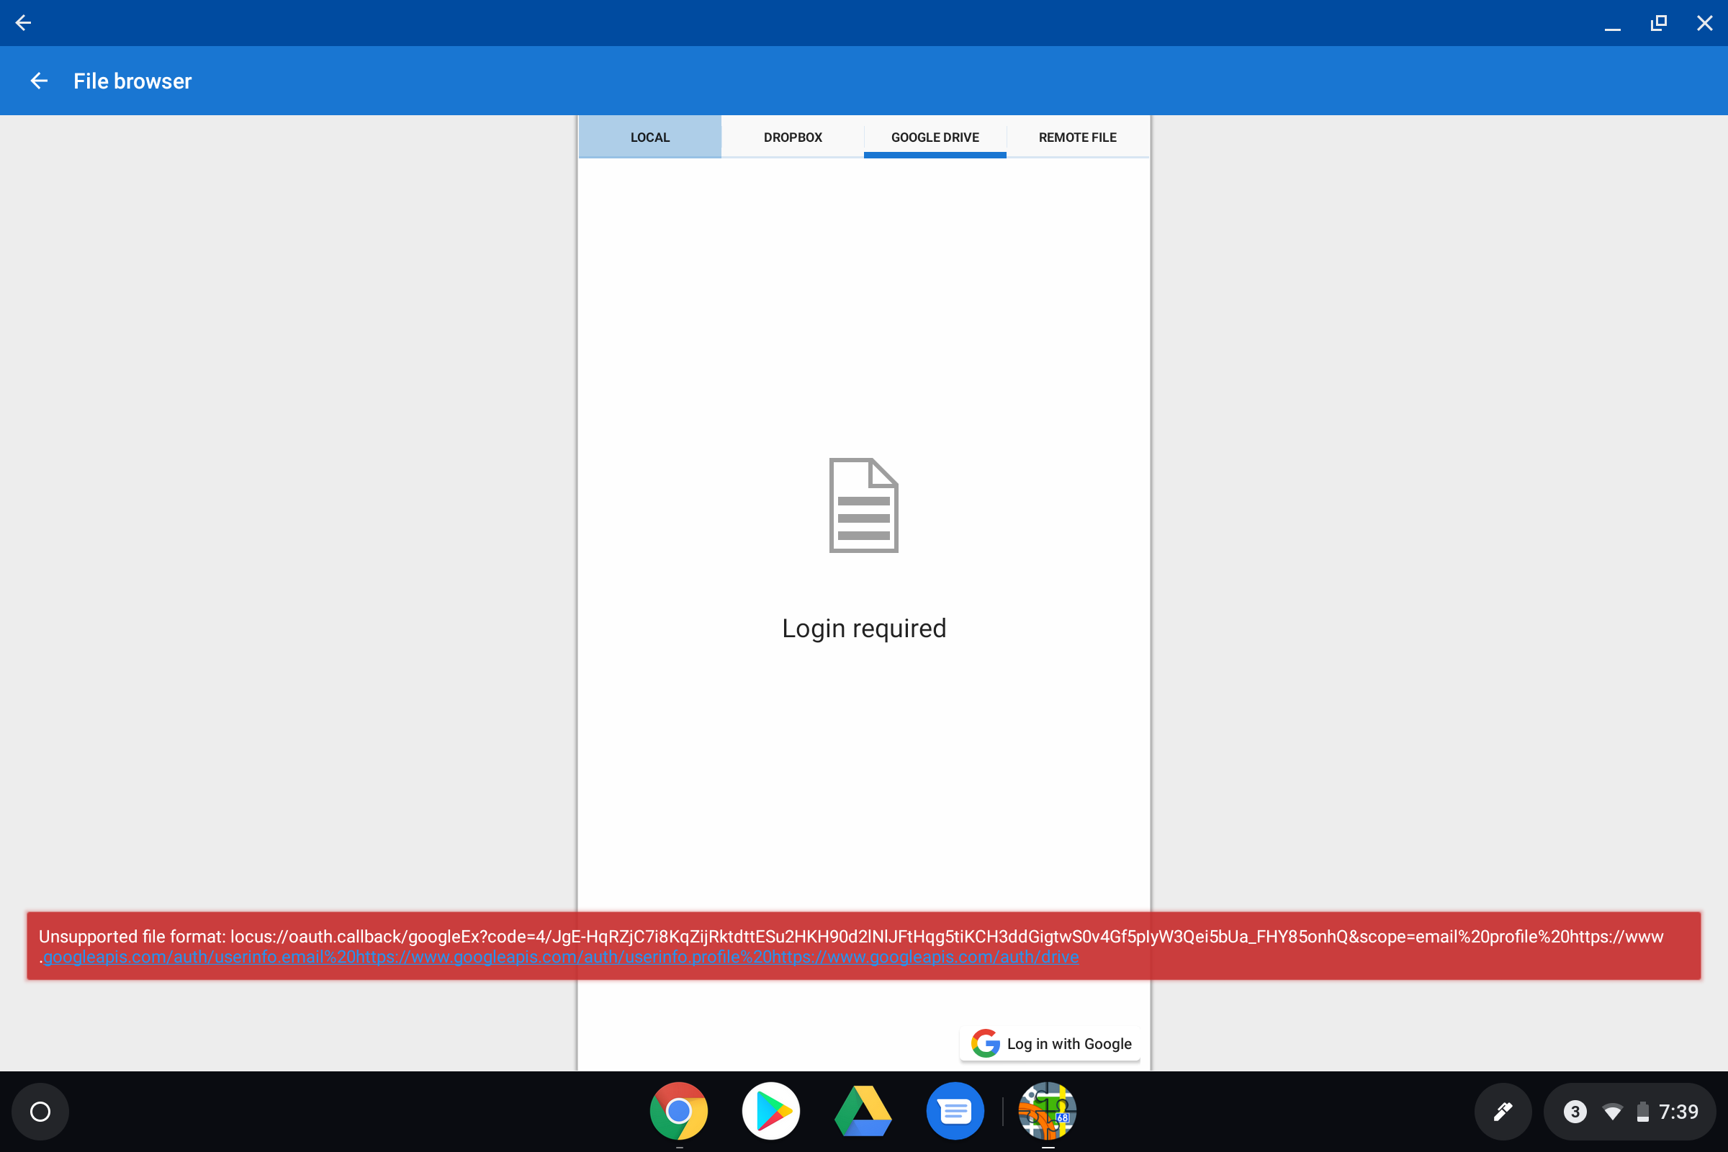Click the launcher circle button
Screen dimensions: 1728x1152
40,1111
